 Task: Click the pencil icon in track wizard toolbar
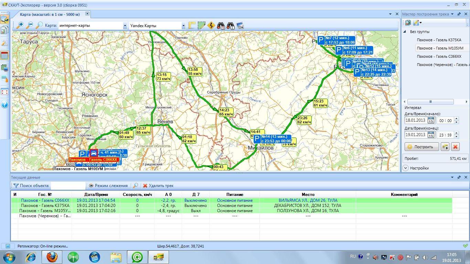click(x=416, y=23)
